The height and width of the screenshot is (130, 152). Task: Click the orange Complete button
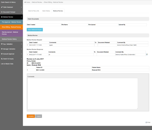pos(31,116)
